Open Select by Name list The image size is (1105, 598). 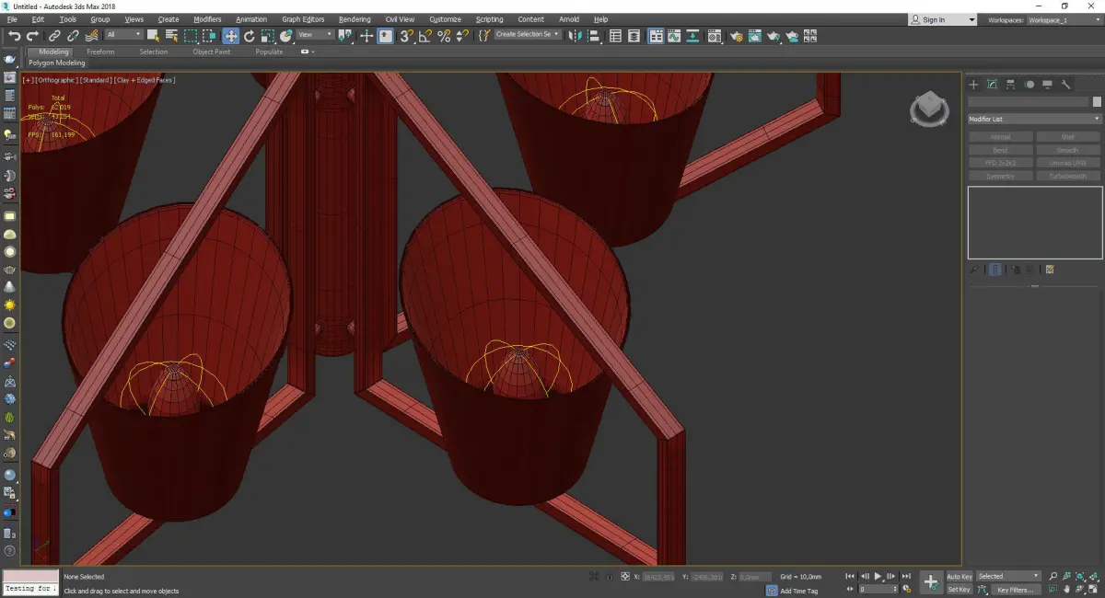point(171,36)
